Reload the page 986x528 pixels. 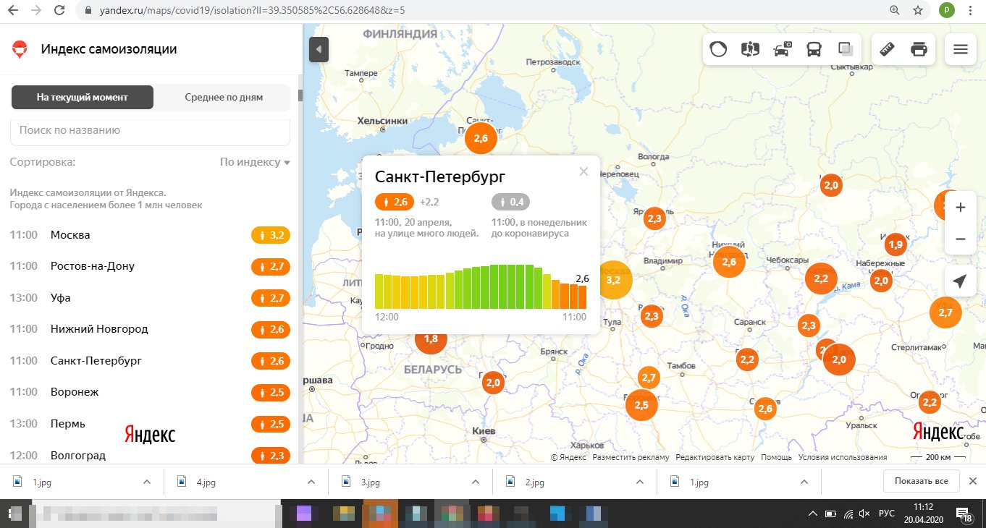(59, 11)
